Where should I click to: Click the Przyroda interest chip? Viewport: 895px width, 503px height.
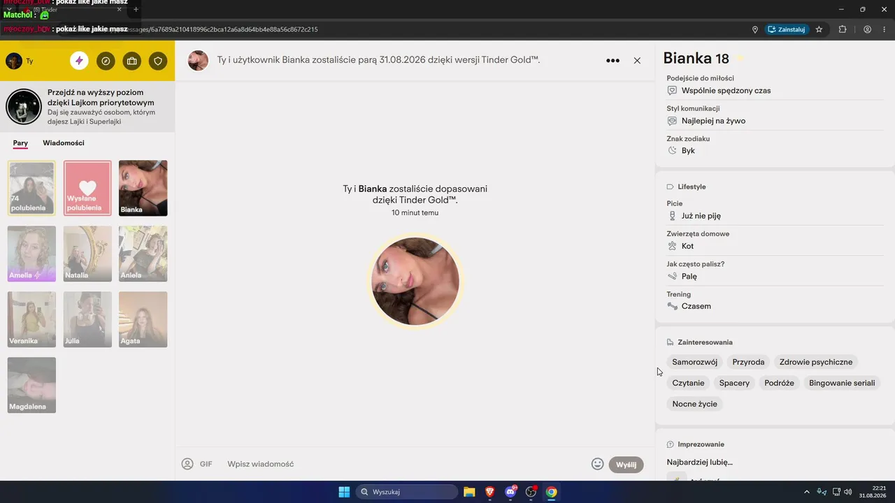click(748, 362)
